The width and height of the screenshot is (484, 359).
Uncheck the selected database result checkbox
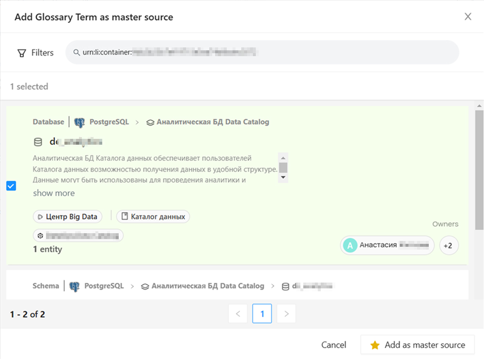pyautogui.click(x=11, y=186)
